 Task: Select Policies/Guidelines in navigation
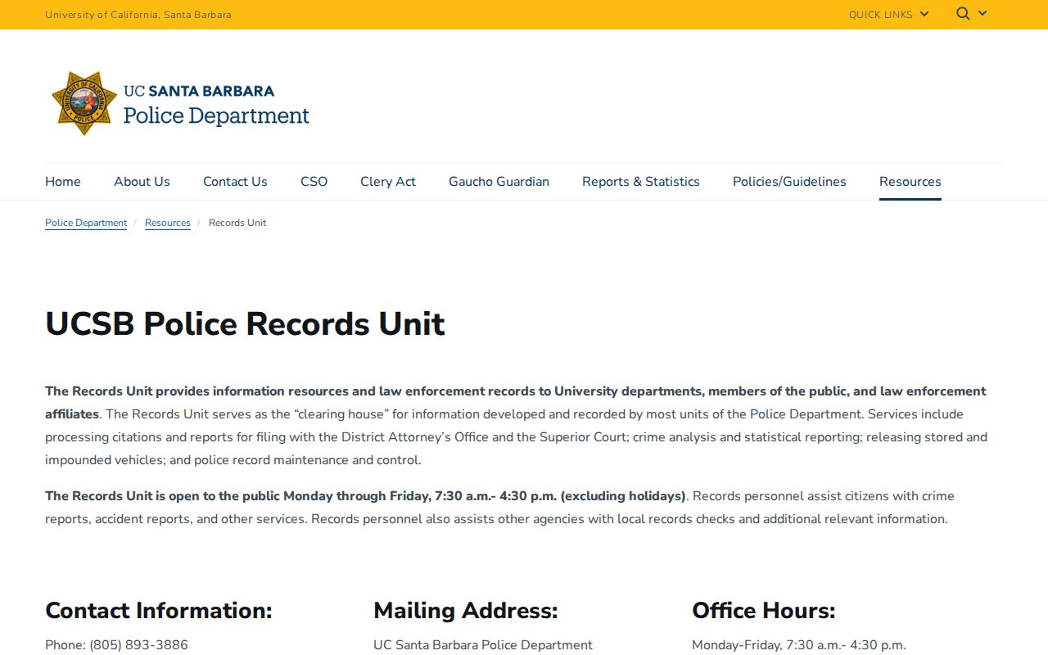coord(789,182)
